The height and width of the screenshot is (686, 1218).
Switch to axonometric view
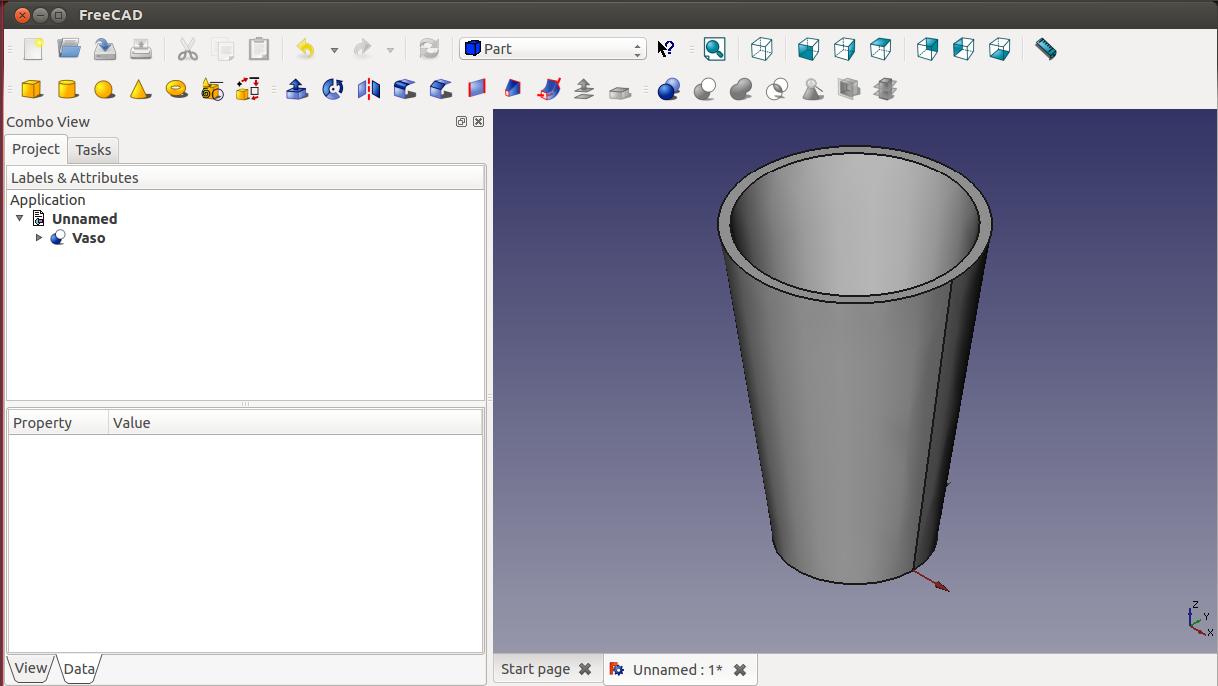coord(762,49)
